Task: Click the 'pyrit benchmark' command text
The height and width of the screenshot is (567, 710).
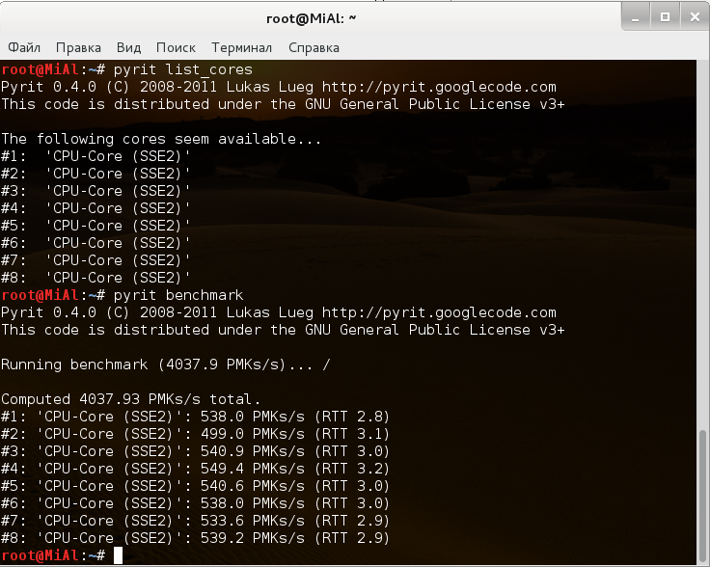Action: pyautogui.click(x=178, y=295)
